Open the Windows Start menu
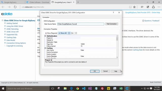This screenshot has height=91, width=162. 3,88
